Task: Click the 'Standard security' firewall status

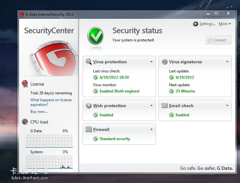Action: tap(115, 139)
